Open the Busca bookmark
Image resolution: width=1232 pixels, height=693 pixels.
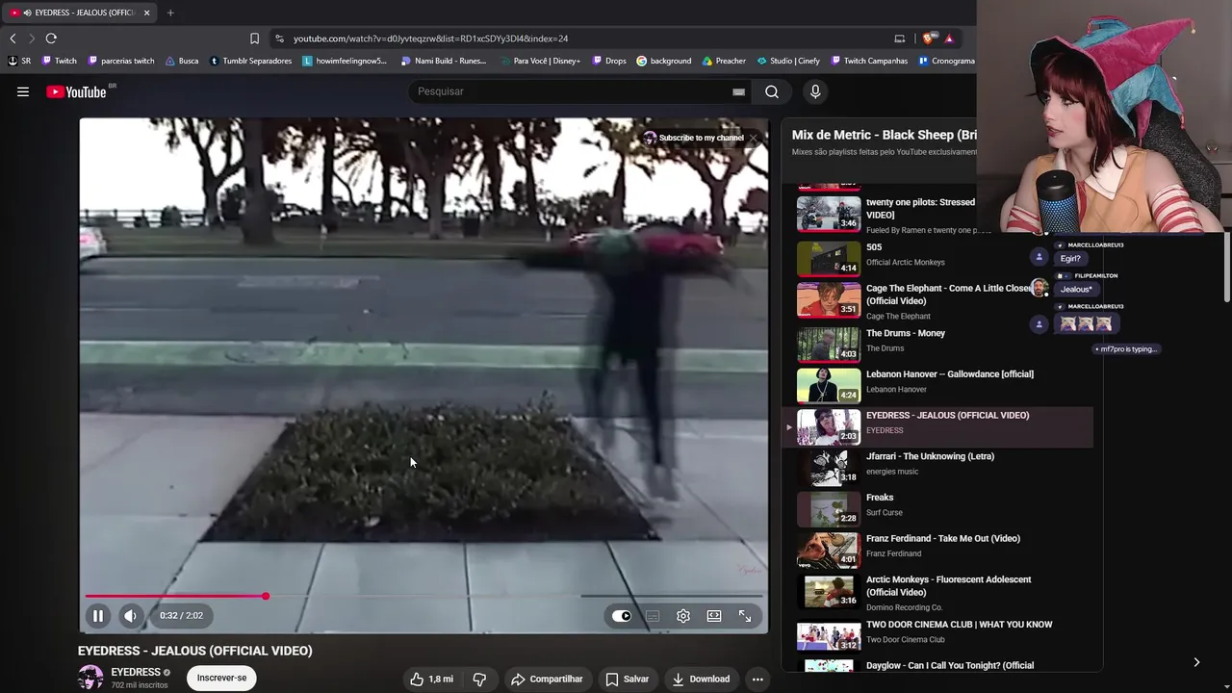[182, 61]
